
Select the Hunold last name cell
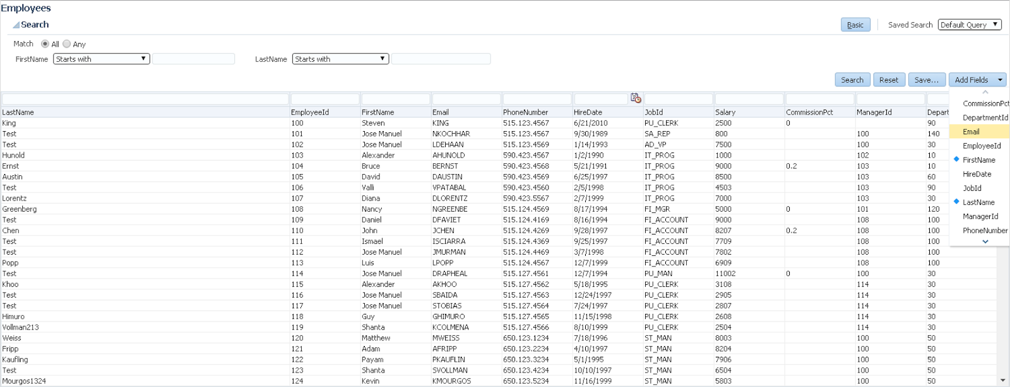(x=145, y=155)
